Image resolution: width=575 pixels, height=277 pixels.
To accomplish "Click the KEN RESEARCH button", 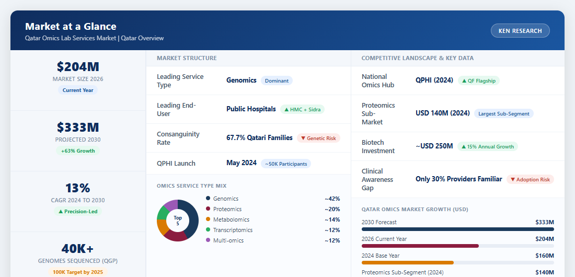I will (520, 31).
